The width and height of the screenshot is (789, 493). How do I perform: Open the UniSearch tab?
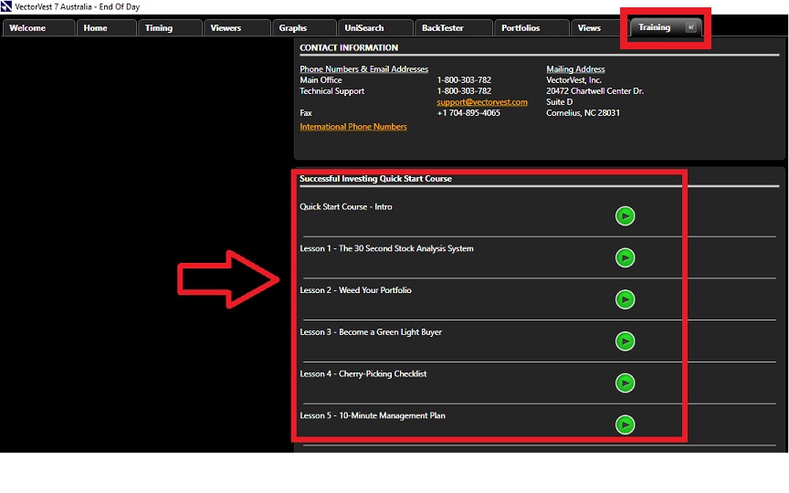pyautogui.click(x=364, y=28)
